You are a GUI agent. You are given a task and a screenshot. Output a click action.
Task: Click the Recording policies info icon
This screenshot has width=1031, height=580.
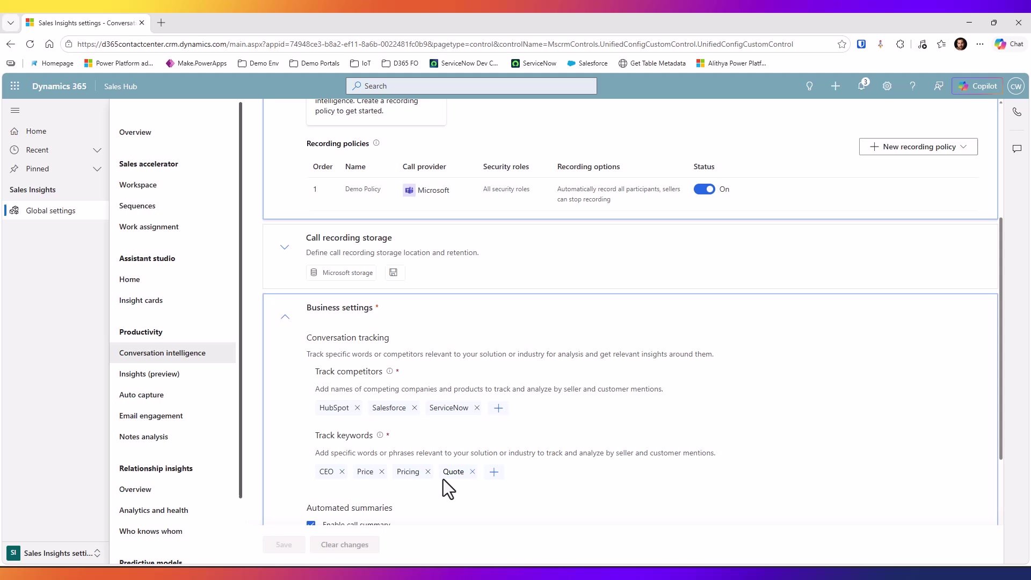(376, 143)
